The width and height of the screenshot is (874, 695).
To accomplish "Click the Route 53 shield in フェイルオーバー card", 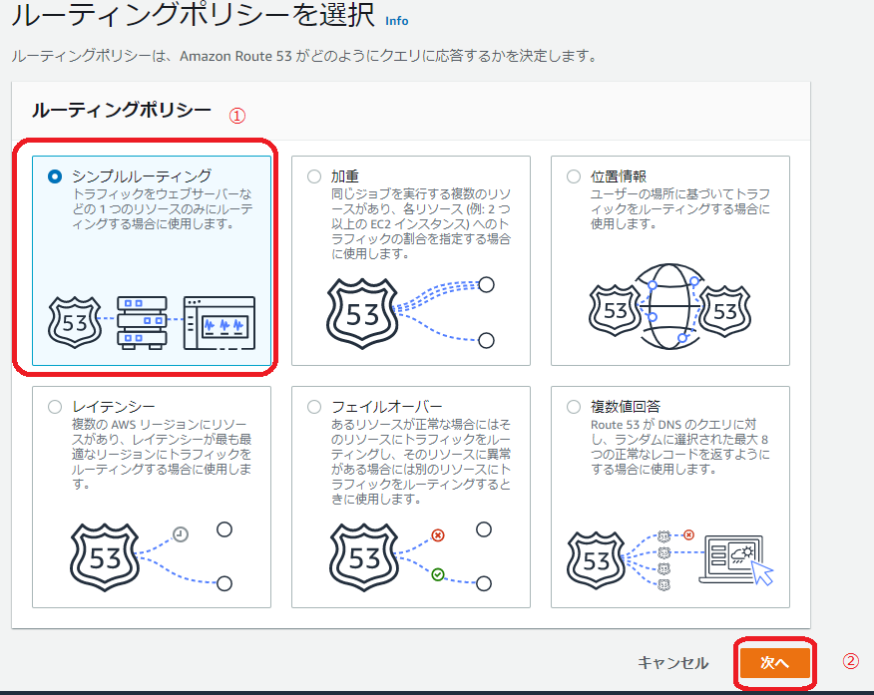I will tap(364, 557).
